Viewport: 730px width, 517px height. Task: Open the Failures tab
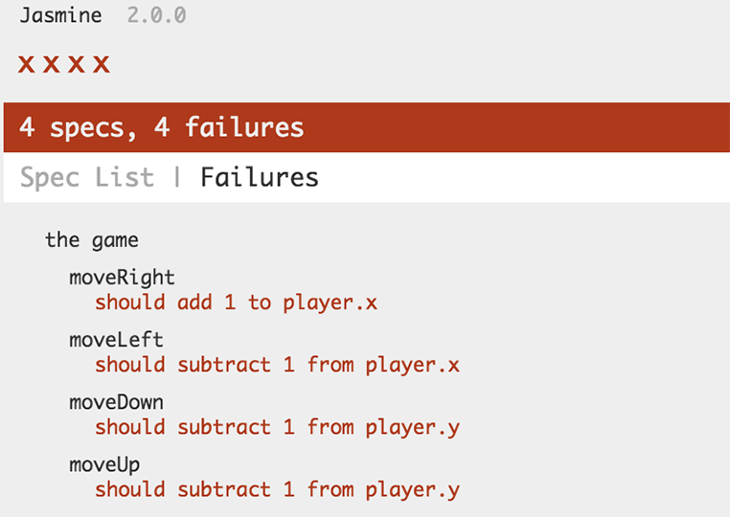click(260, 177)
